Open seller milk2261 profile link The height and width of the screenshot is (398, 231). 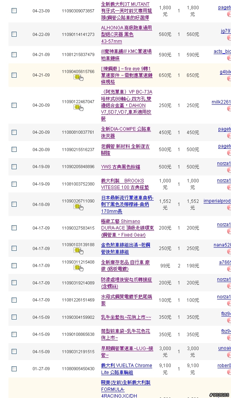tap(221, 102)
